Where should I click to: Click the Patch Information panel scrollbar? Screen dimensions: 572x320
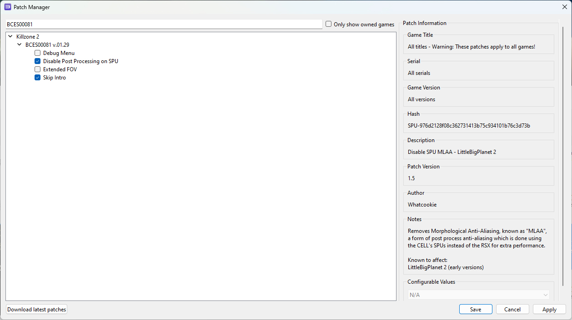[x=563, y=157]
